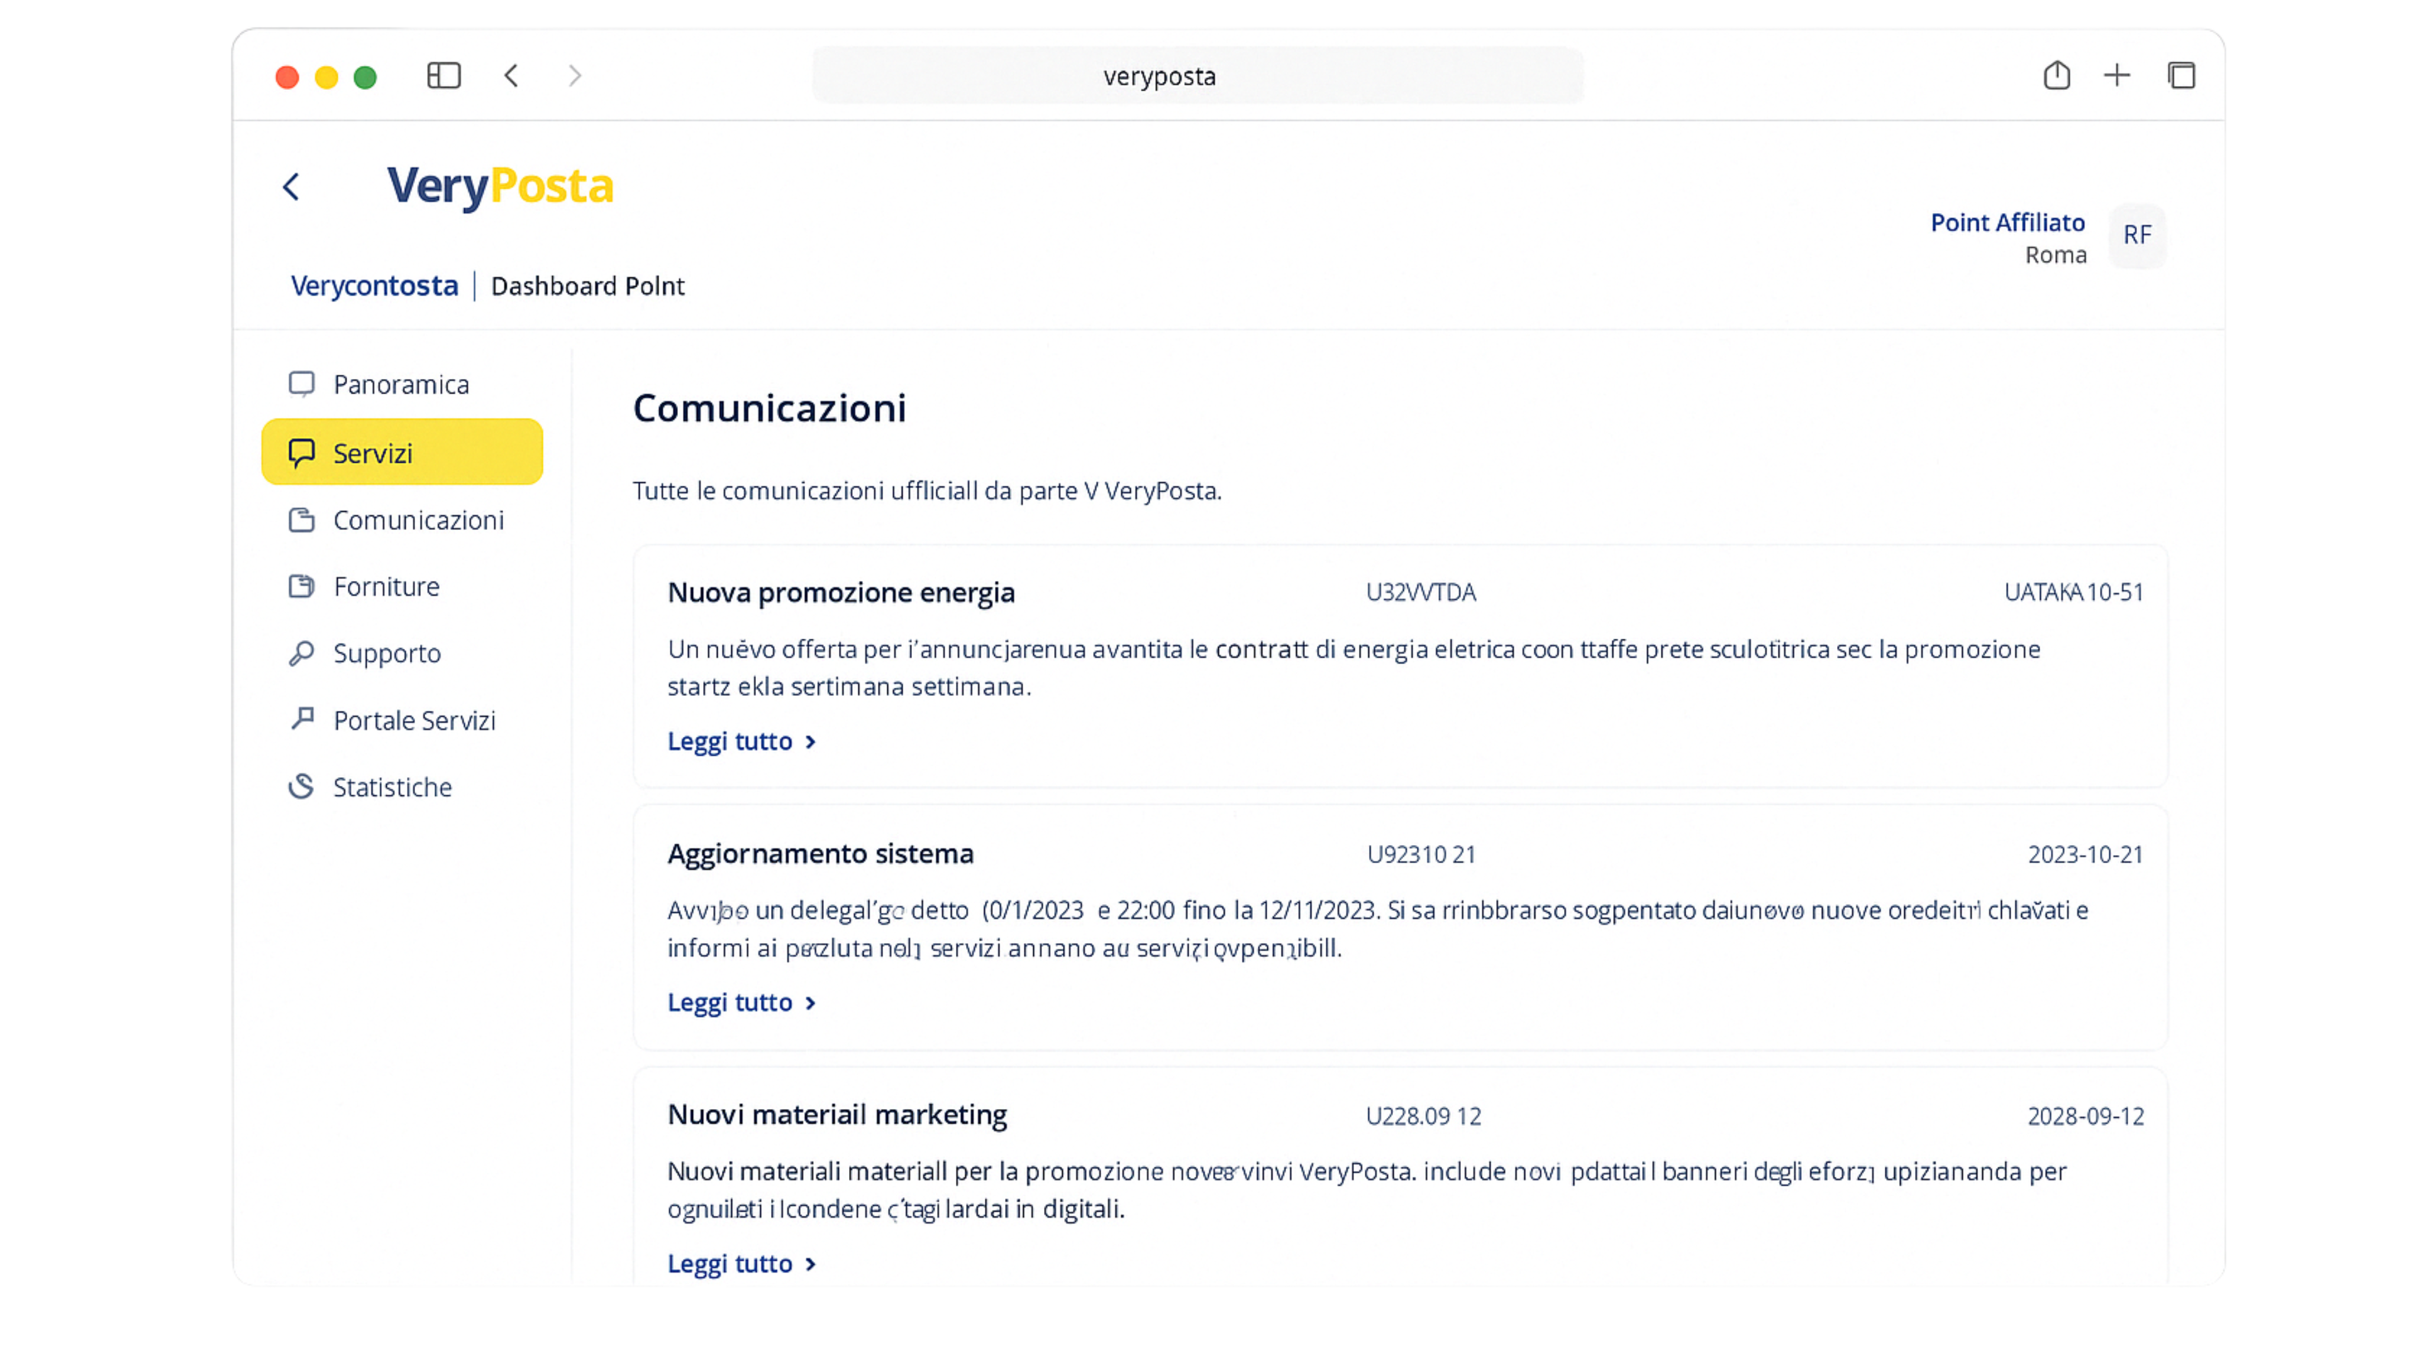Open the RF user avatar

pyautogui.click(x=2136, y=235)
